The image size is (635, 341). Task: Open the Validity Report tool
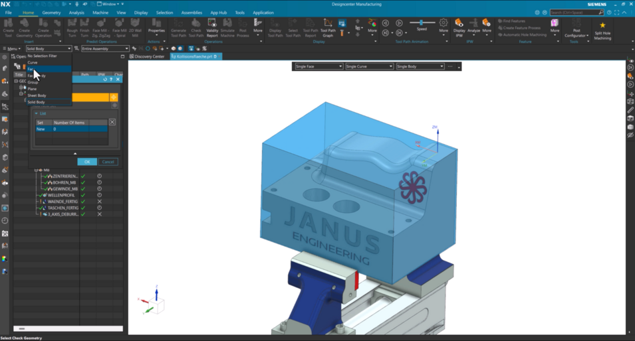[212, 27]
